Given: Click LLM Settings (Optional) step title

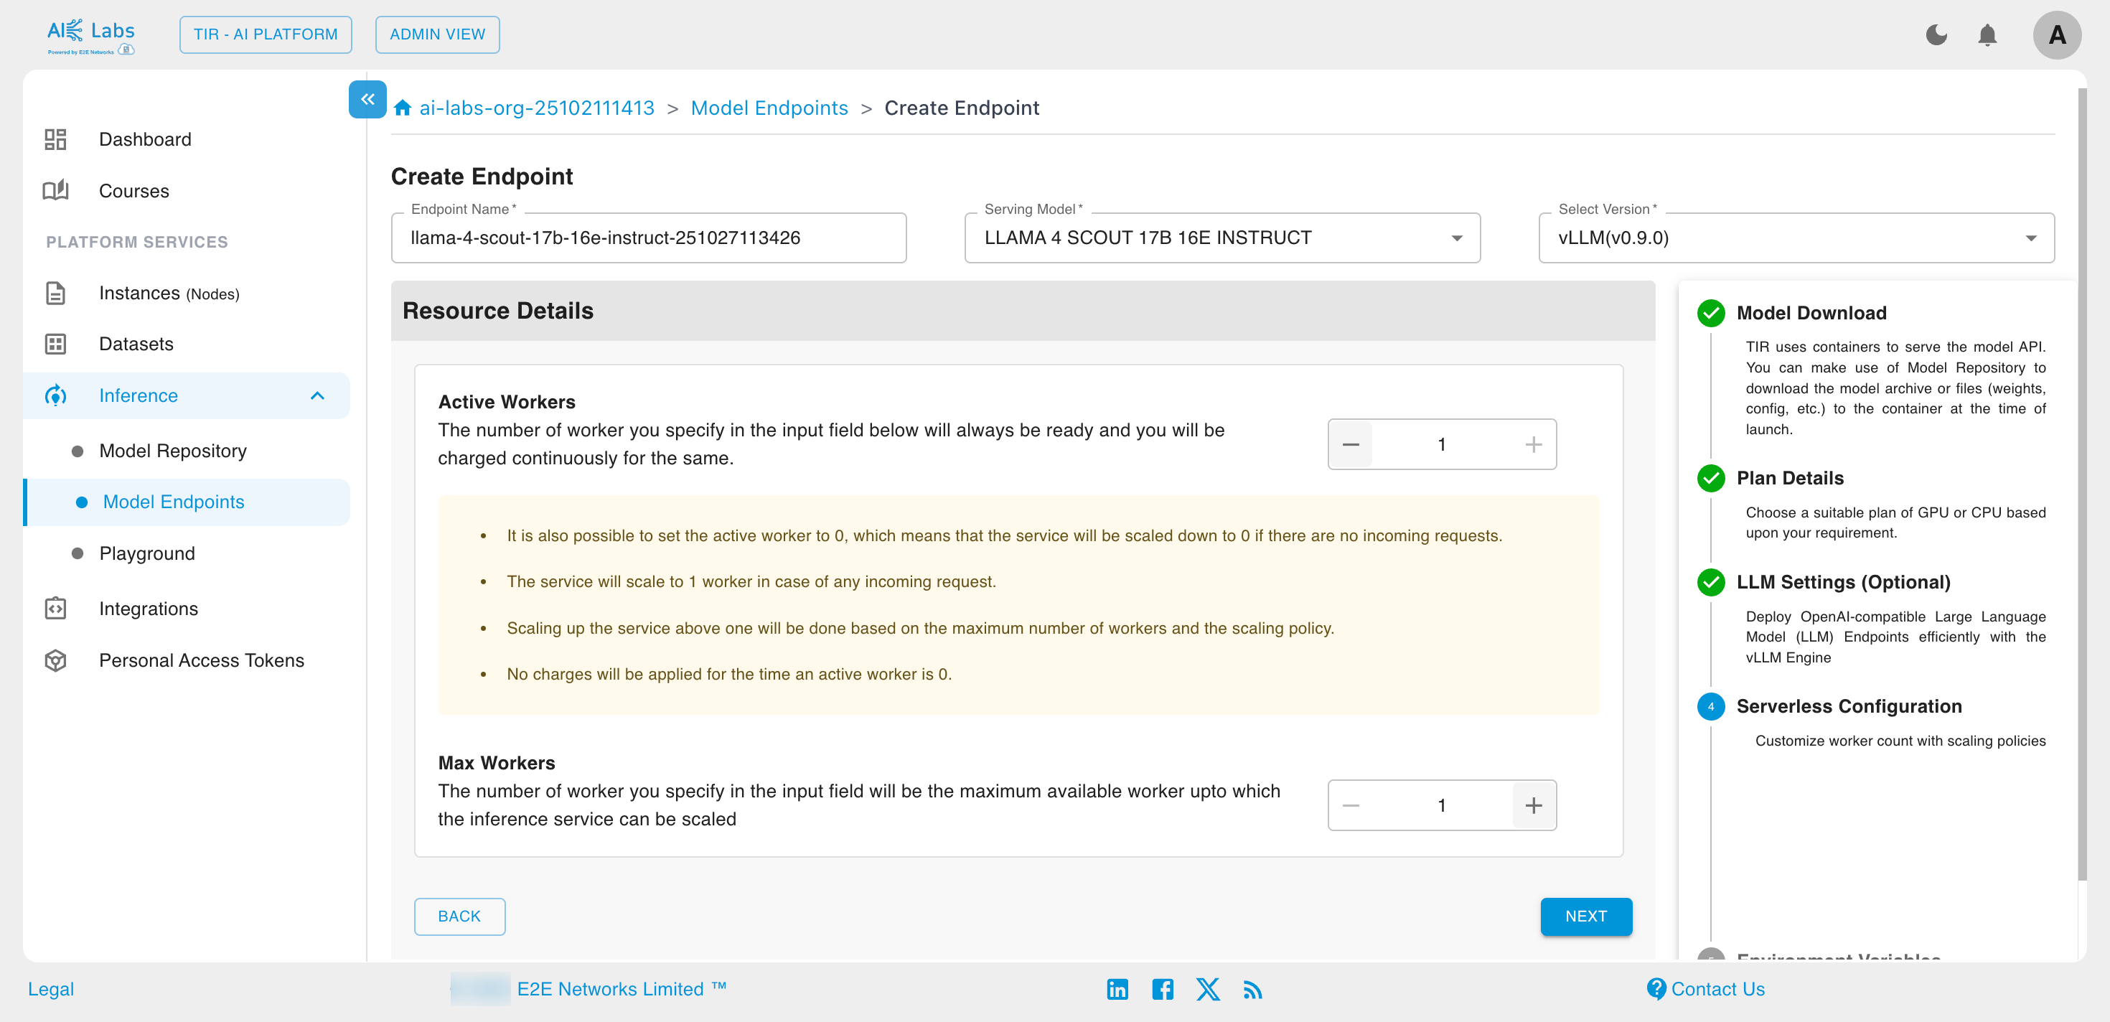Looking at the screenshot, I should pyautogui.click(x=1843, y=582).
